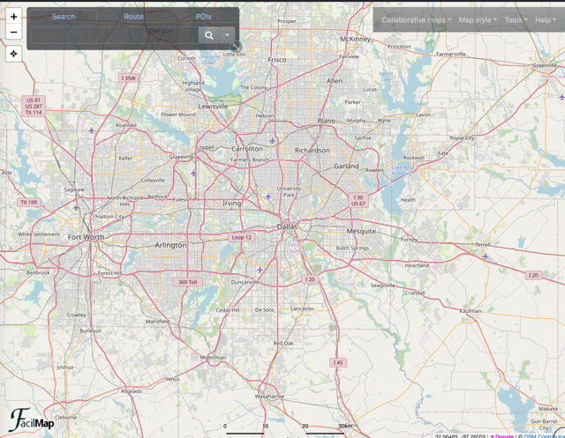
Task: Click the Mesquite city label
Action: (361, 231)
